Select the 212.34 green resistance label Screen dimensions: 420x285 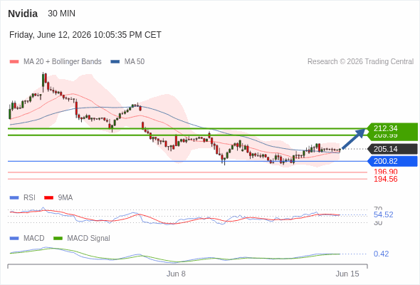[392, 128]
